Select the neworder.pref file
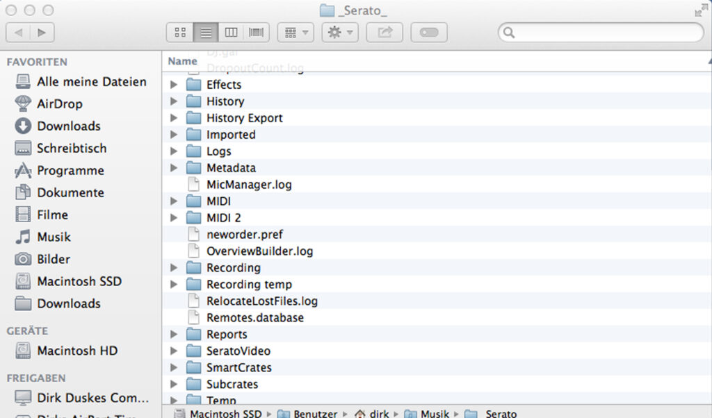 tap(244, 235)
